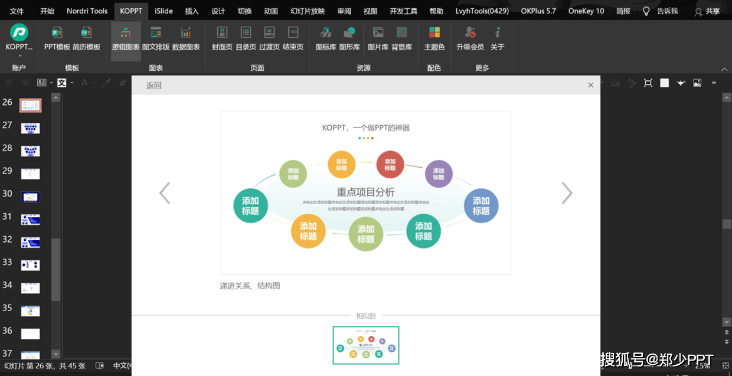
Task: Click the slide counter 幻灯片 第 26 张
Action: [44, 366]
